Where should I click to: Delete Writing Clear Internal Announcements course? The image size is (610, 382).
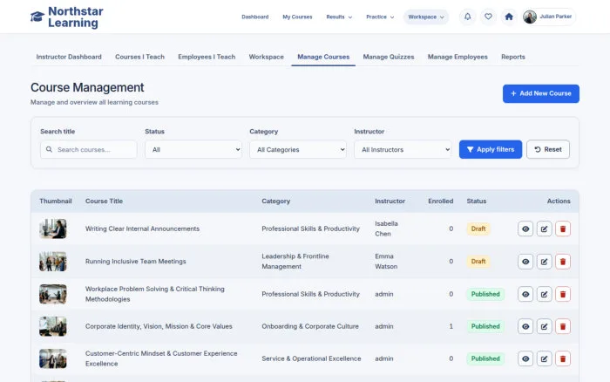coord(563,229)
